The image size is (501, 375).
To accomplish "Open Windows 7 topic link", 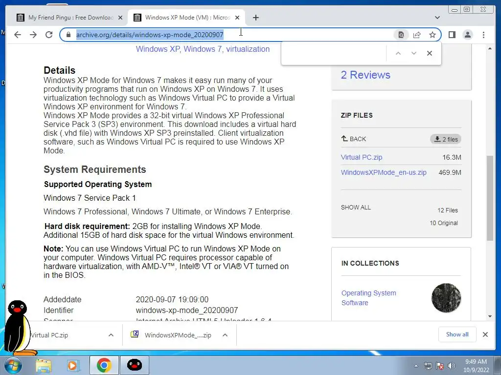I will coord(203,49).
